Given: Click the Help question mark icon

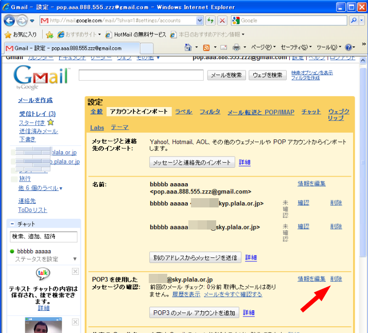Looking at the screenshot, I should (348, 47).
